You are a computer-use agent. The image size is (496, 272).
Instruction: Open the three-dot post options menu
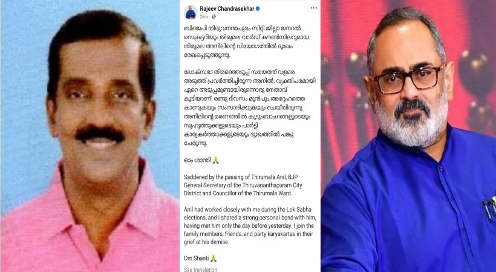pyautogui.click(x=313, y=8)
